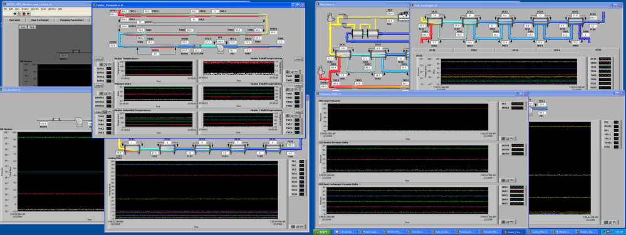Image resolution: width=626 pixels, height=235 pixels.
Task: Click PP1 plot swatch in CO2 Loop Pressures legend
Action: [518, 104]
